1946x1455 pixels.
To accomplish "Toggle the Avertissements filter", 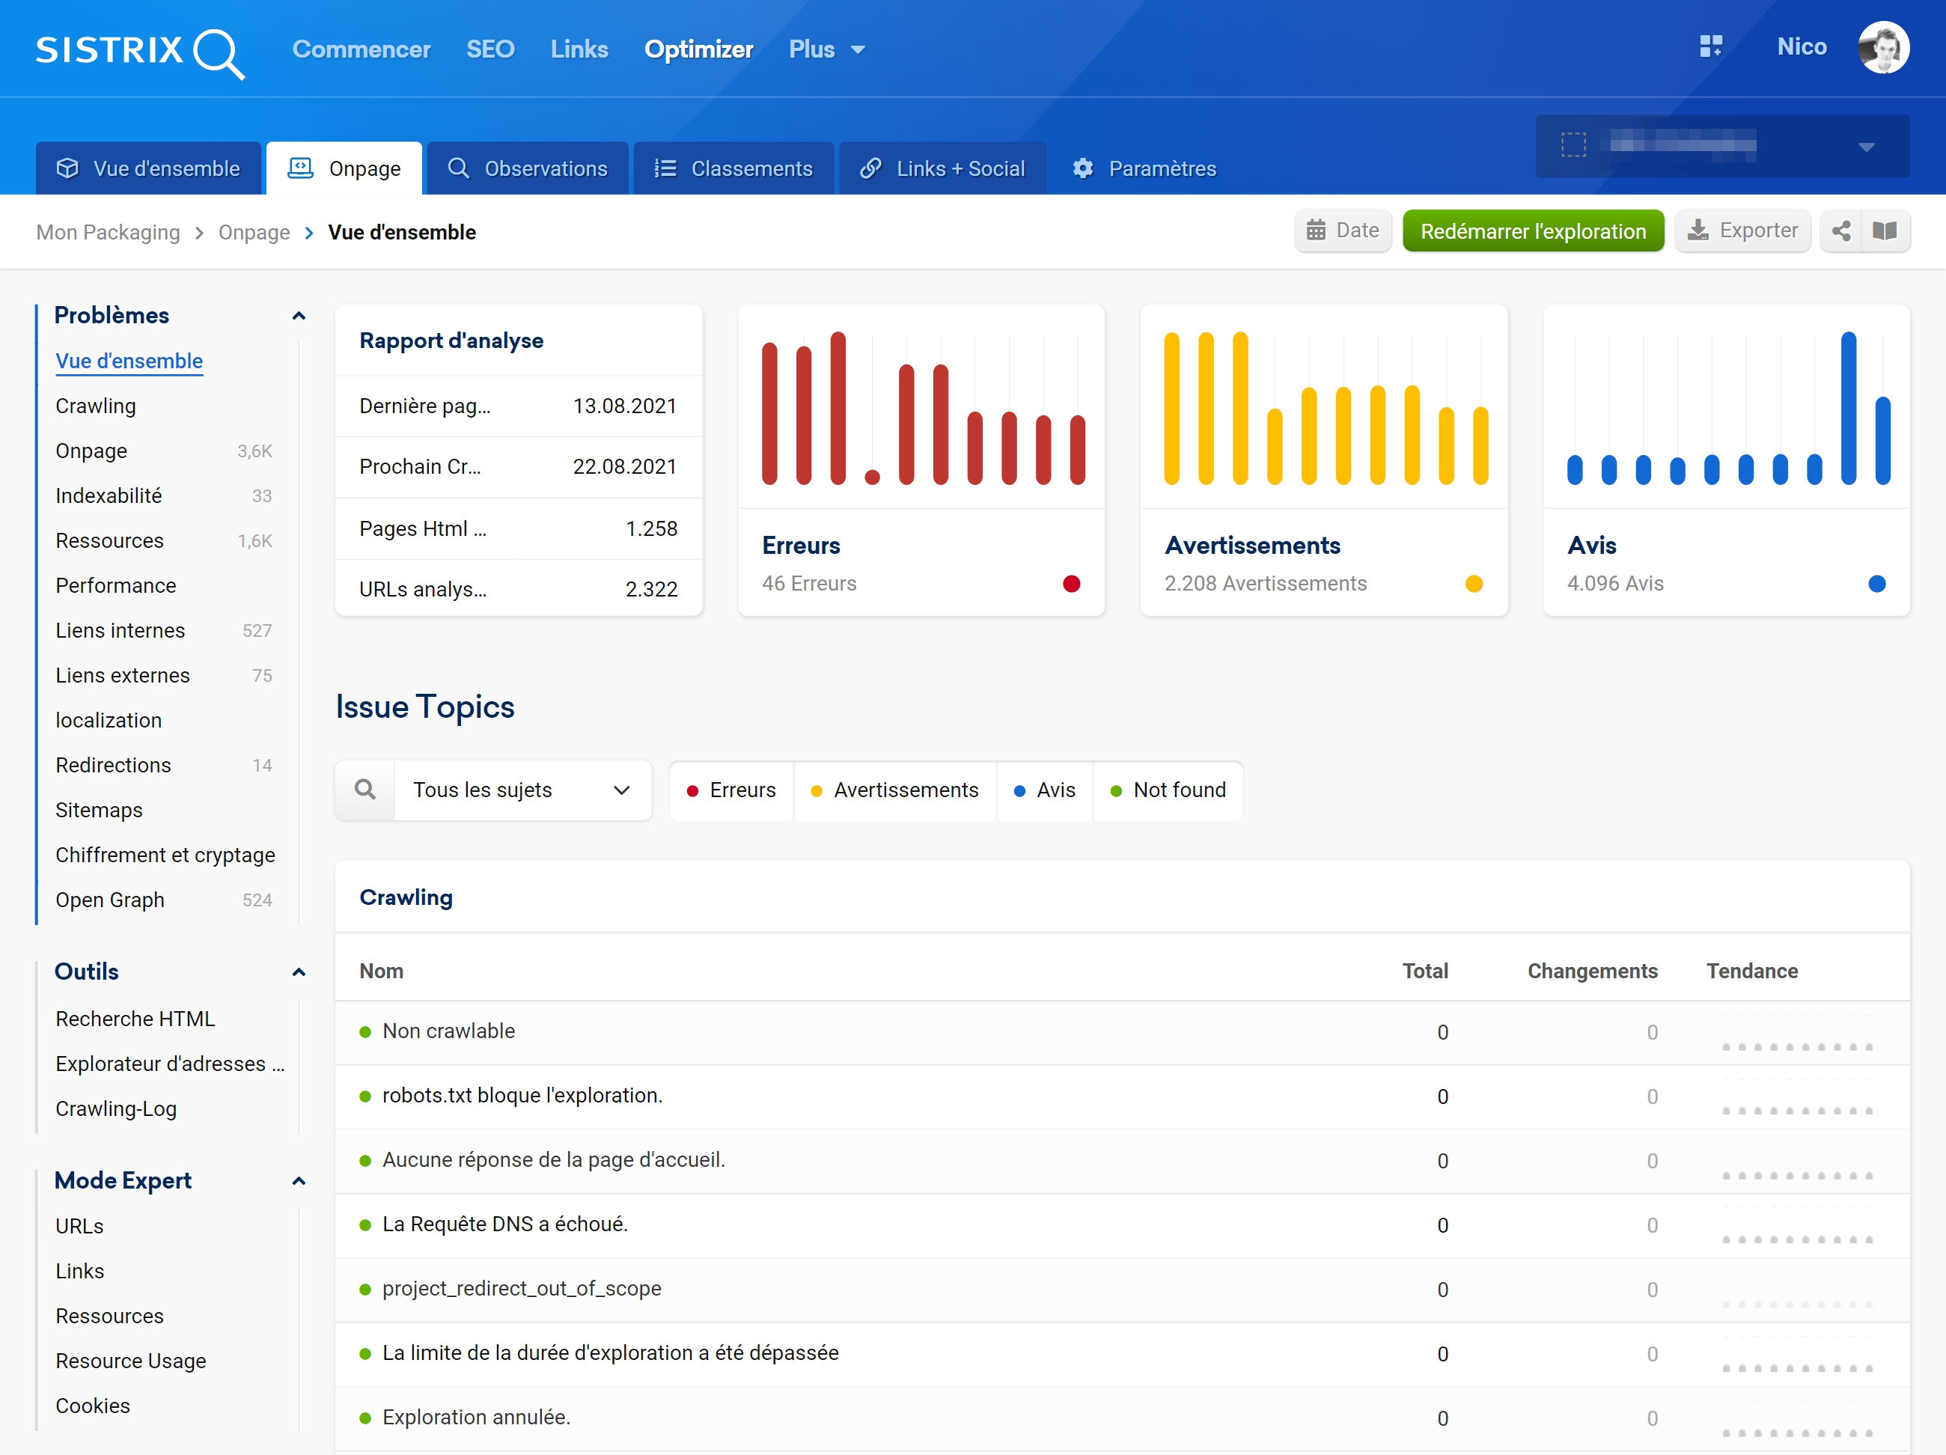I will click(x=894, y=790).
